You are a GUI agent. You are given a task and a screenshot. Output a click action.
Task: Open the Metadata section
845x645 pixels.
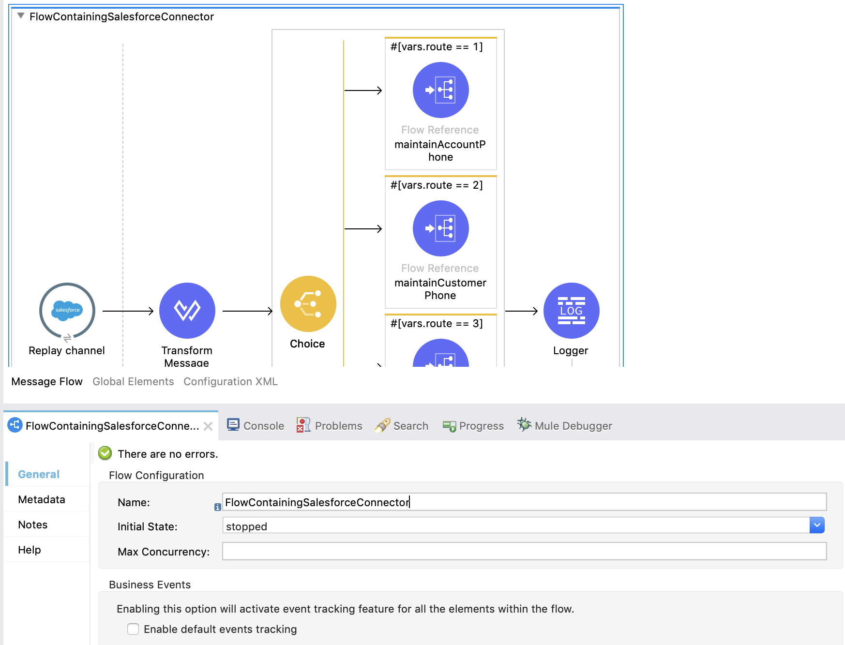coord(42,499)
